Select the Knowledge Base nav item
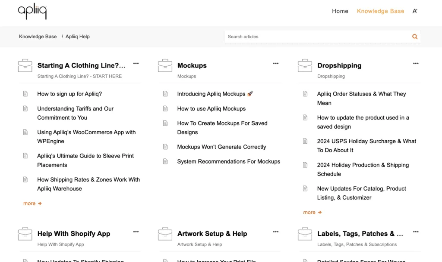The width and height of the screenshot is (442, 262). [380, 11]
